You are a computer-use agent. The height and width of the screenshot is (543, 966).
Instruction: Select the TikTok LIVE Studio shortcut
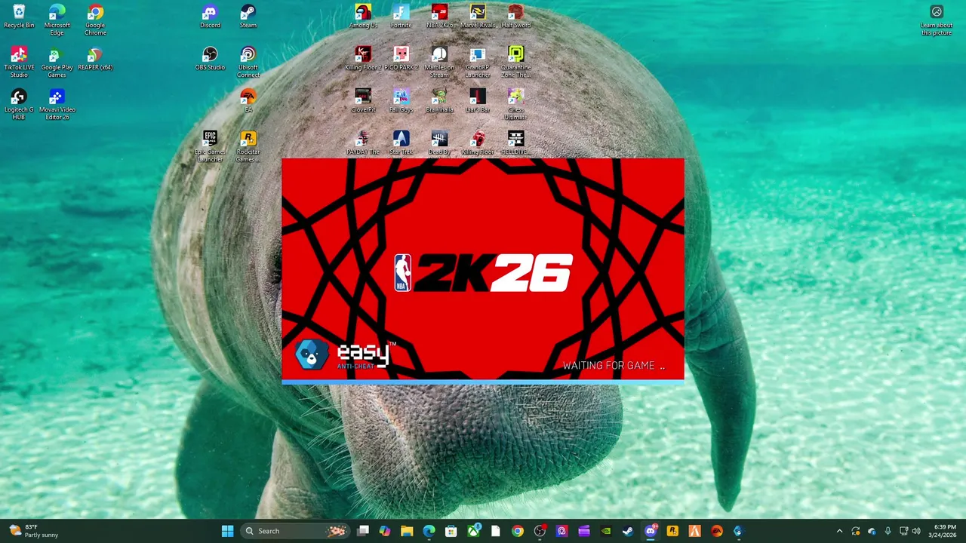coord(19,62)
